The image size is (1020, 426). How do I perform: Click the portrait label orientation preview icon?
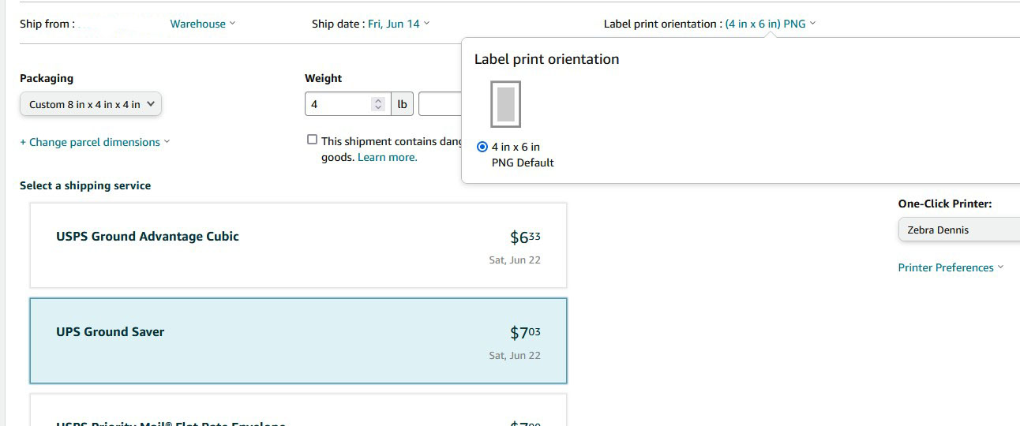pos(506,104)
